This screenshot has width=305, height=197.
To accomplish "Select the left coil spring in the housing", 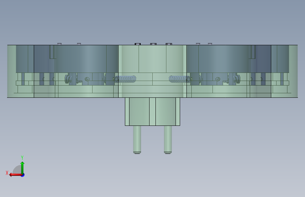I will (125, 79).
